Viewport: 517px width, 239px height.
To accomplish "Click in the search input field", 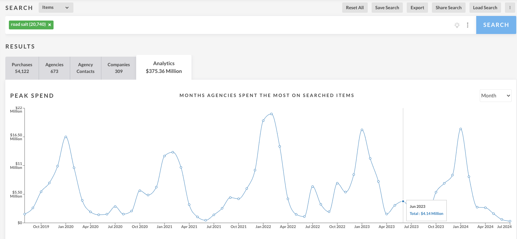I will coord(248,25).
